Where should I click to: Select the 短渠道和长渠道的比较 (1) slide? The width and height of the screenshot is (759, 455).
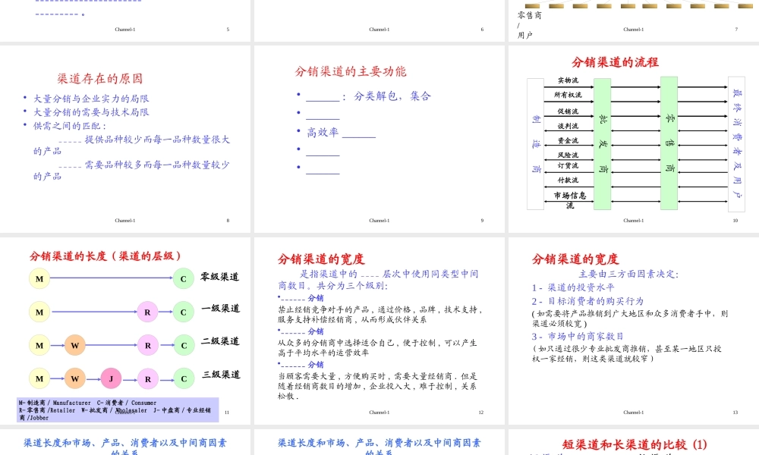click(x=634, y=442)
